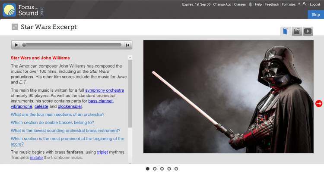Viewport: 324px width, 177px height.
Task: Reveal answer: four main sections of orchestra
Action: 57,115
